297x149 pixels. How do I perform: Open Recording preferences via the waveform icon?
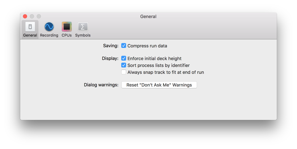point(49,27)
